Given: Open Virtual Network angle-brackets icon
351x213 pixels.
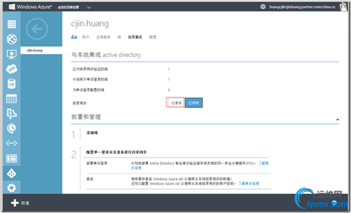Looking at the screenshot, I should (11, 143).
